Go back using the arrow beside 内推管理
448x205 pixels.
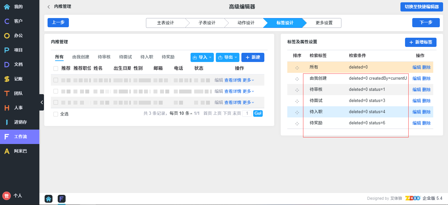click(x=49, y=7)
